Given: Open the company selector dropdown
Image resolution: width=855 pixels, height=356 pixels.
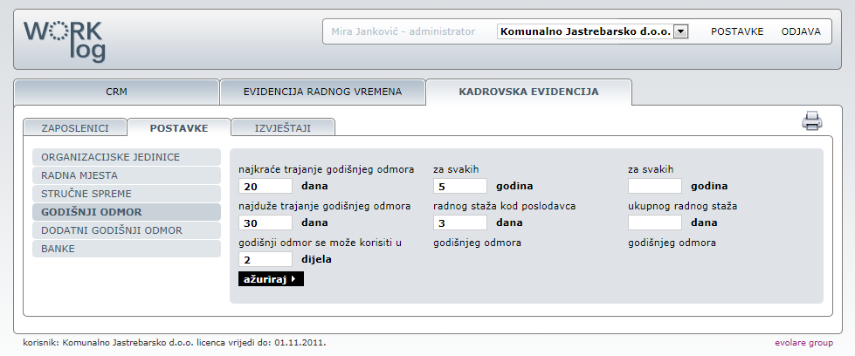Looking at the screenshot, I should pos(681,31).
